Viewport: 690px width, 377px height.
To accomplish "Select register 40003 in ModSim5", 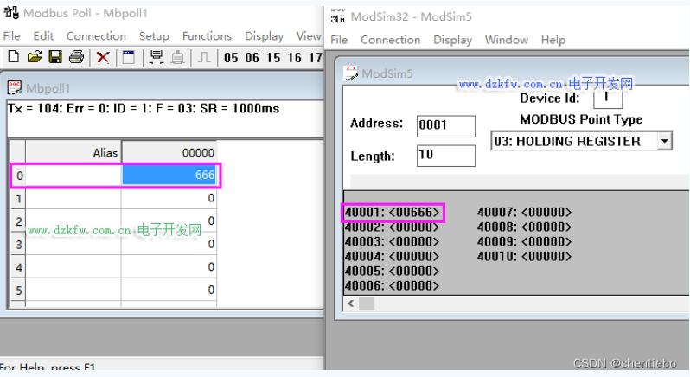I will (x=392, y=241).
